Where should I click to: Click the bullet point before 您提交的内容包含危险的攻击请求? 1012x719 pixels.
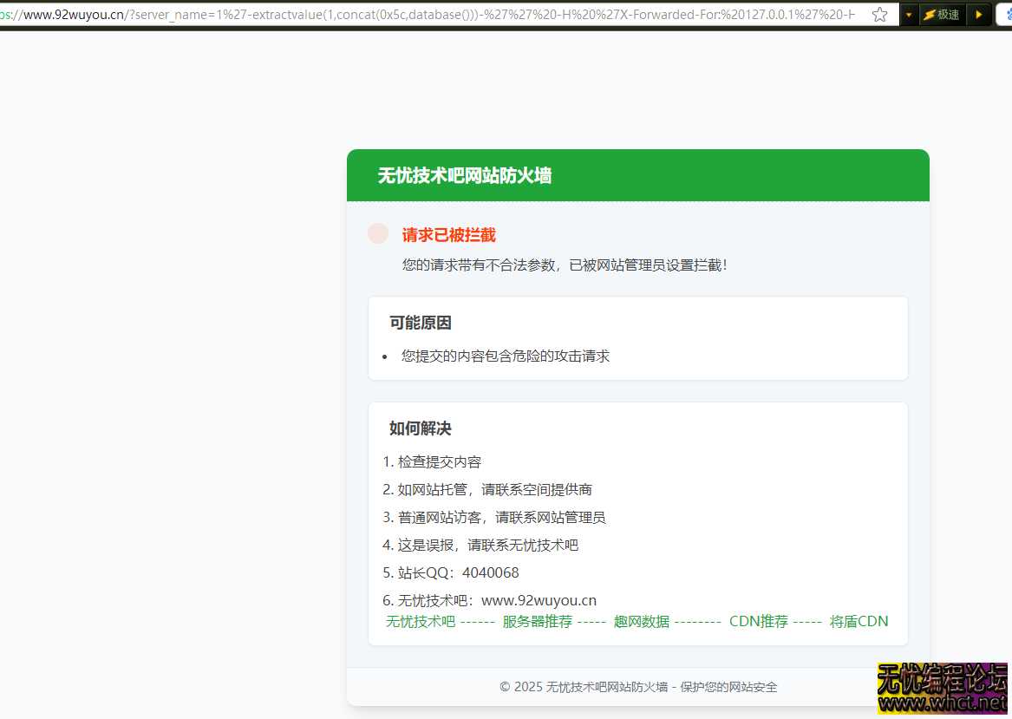384,356
